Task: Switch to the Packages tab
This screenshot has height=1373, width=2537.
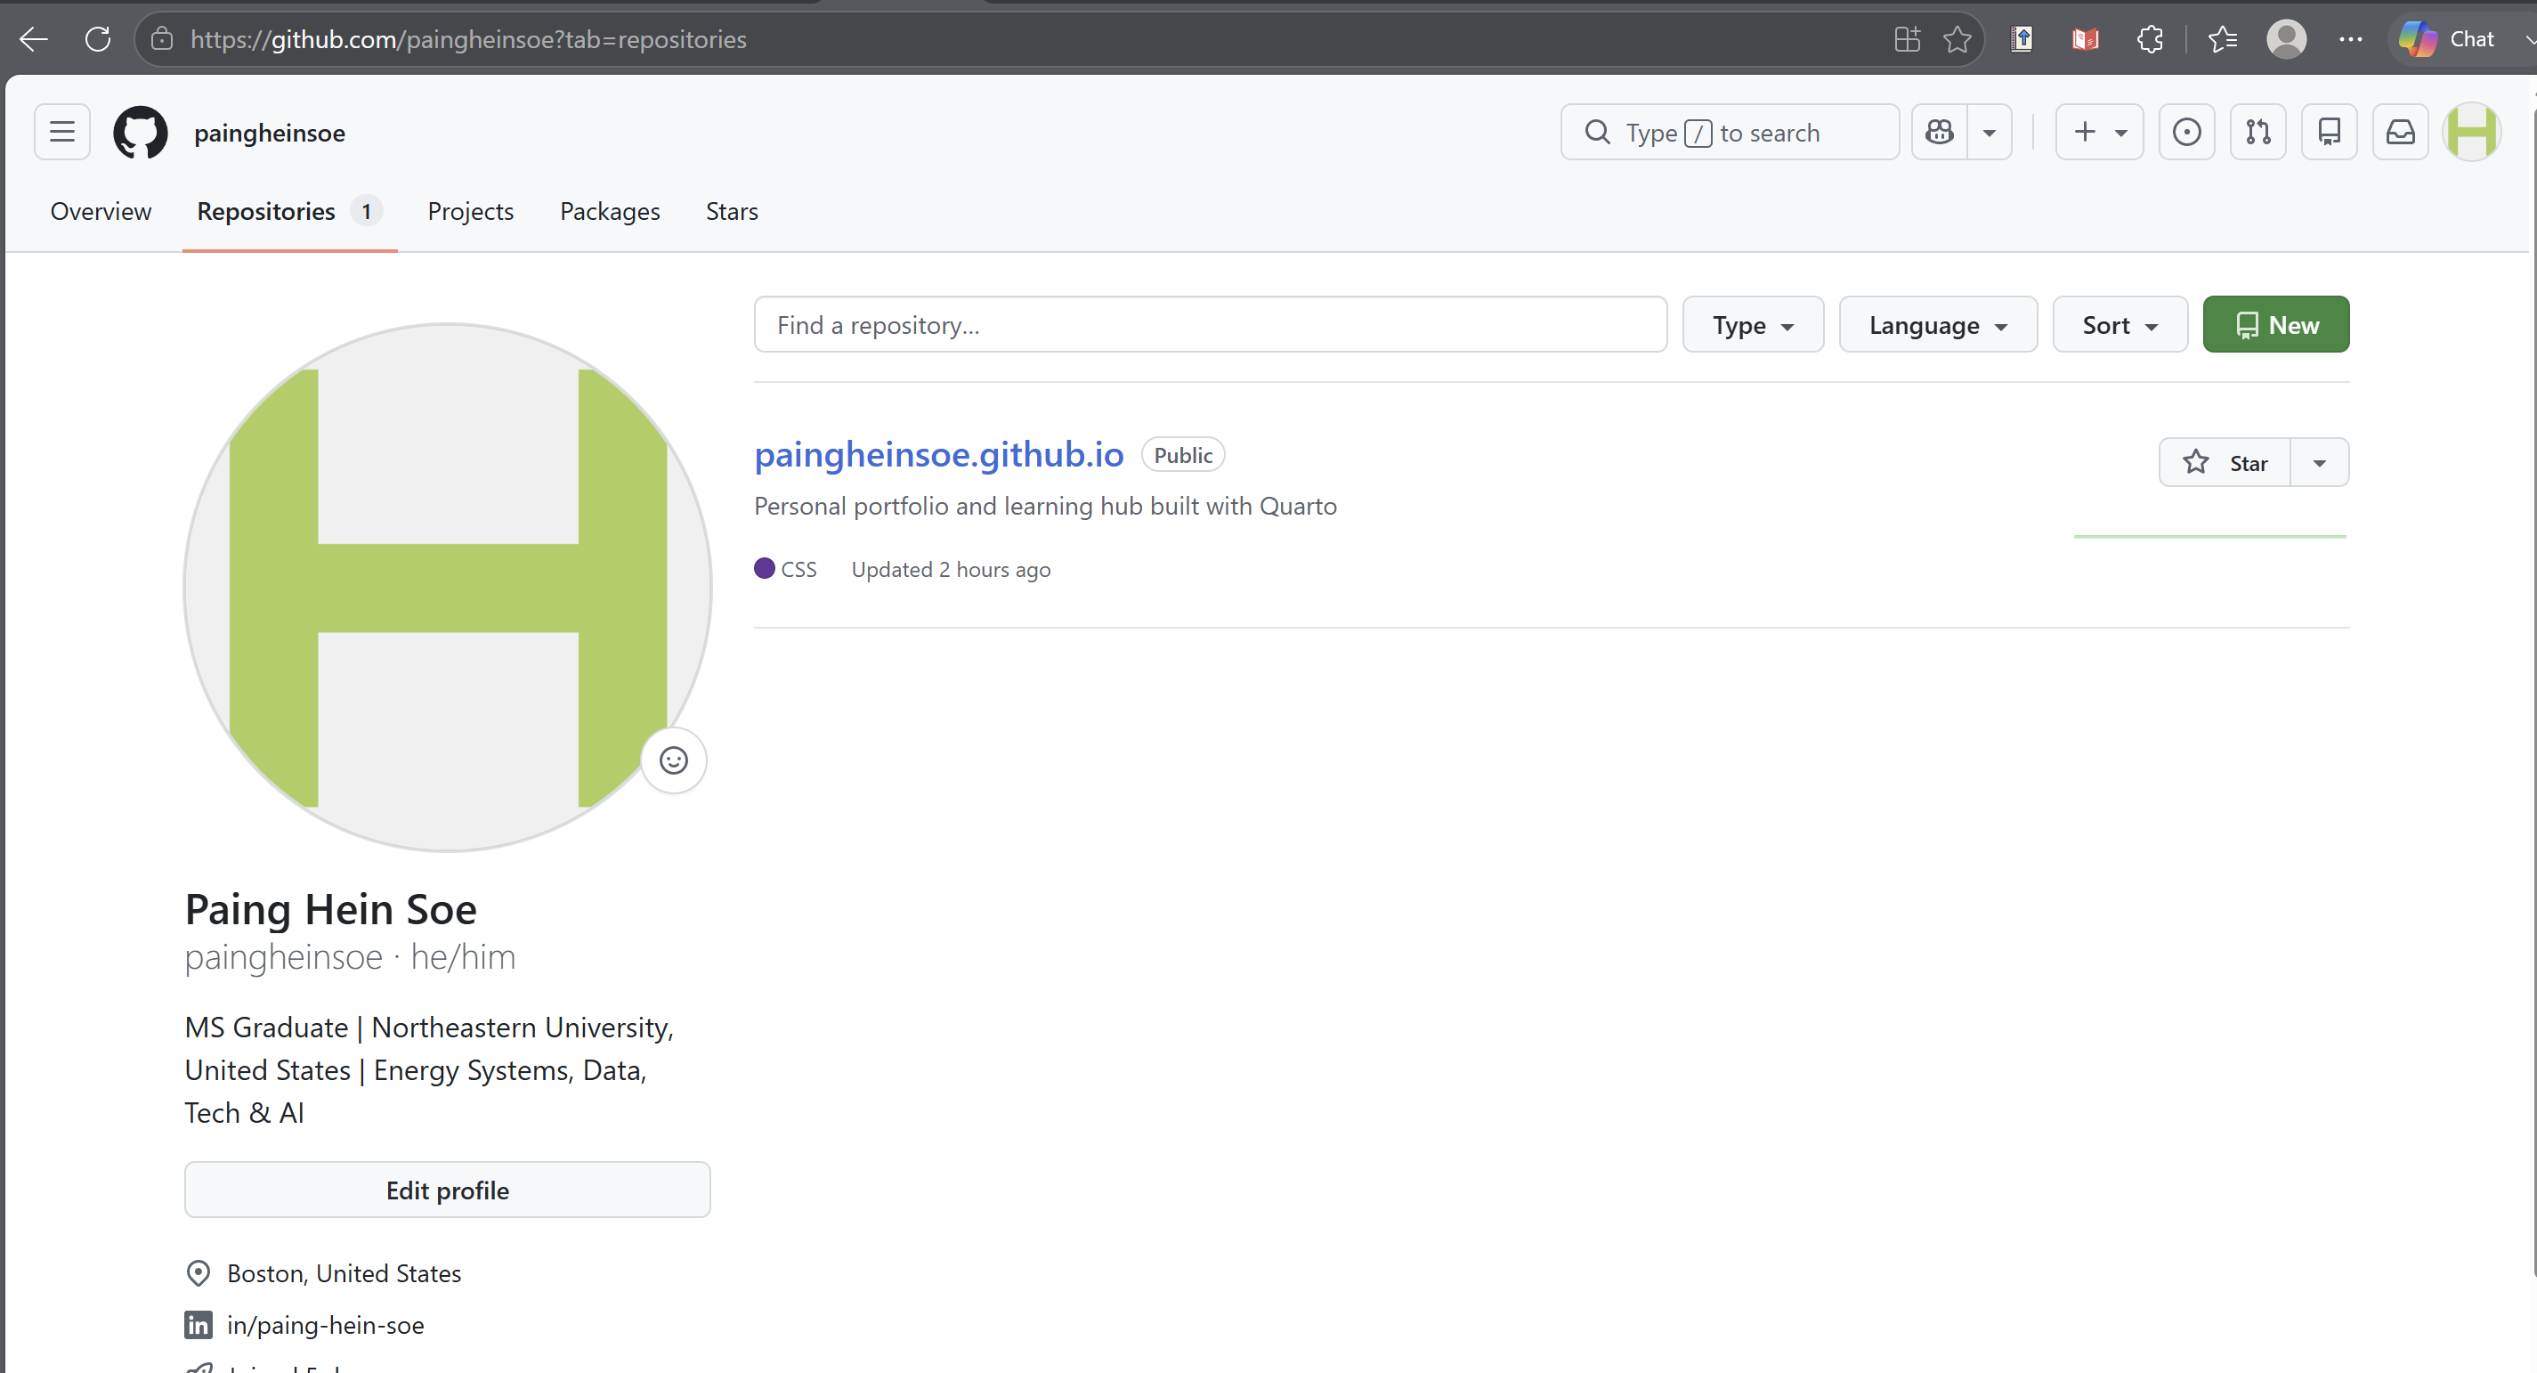Action: tap(610, 211)
